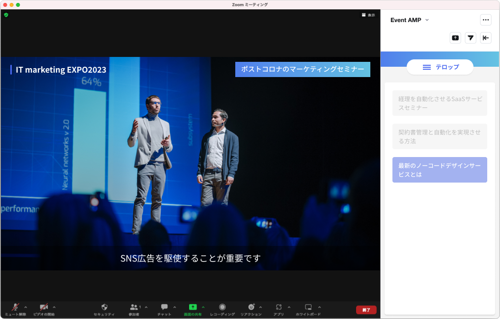The height and width of the screenshot is (319, 500).
Task: Expand the arrow next to 画面の共有
Action: pyautogui.click(x=203, y=307)
